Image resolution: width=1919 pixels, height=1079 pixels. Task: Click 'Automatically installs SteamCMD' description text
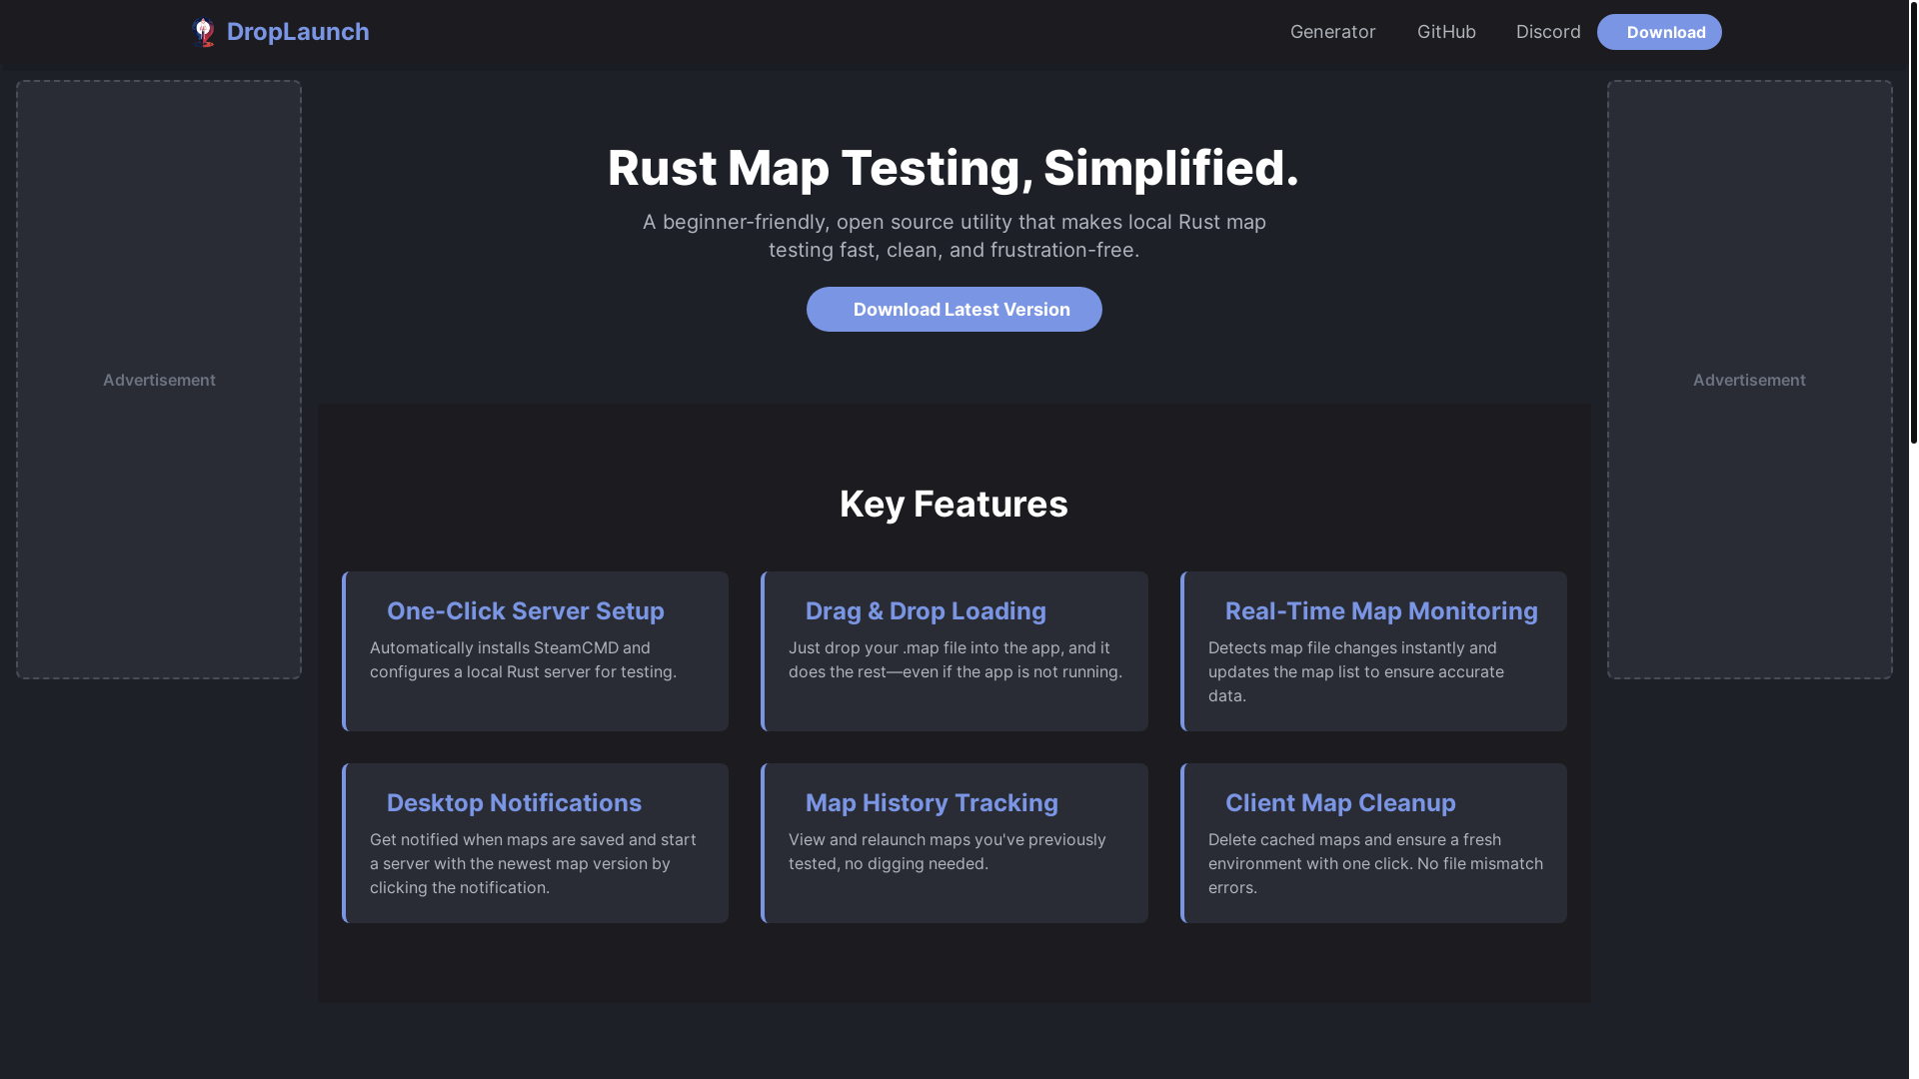click(524, 659)
